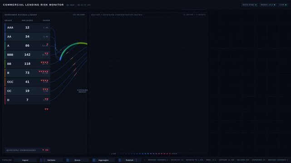Select the AAA grade row
This screenshot has width=291, height=163.
pos(27,28)
